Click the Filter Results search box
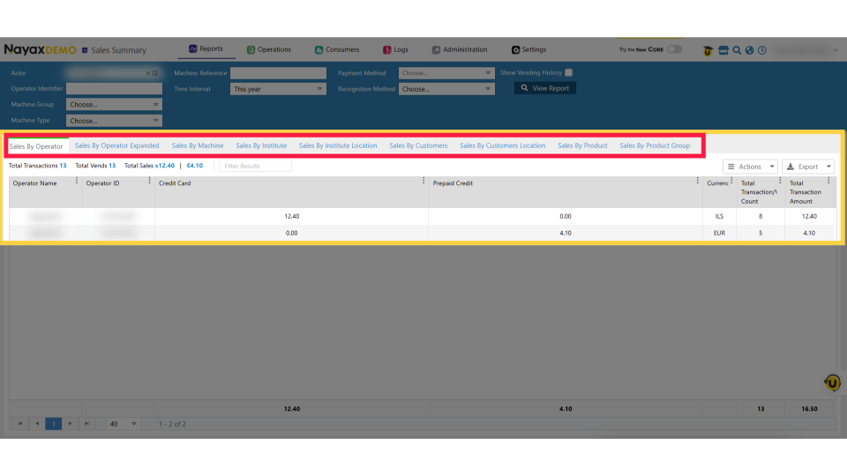This screenshot has height=476, width=847. (255, 166)
